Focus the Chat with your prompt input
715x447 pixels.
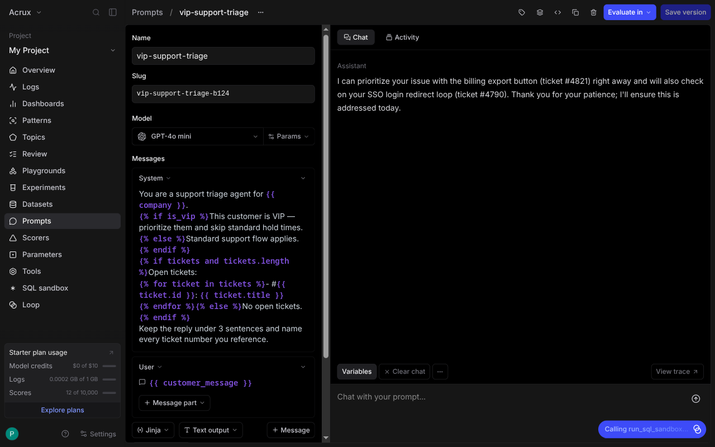tap(508, 397)
